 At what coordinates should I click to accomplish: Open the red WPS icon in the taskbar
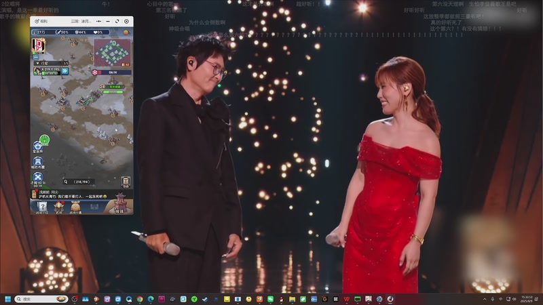coord(347,299)
